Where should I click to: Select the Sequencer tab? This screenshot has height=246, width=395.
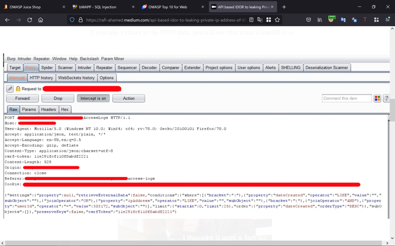point(127,68)
